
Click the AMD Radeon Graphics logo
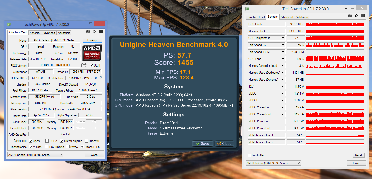(92, 53)
